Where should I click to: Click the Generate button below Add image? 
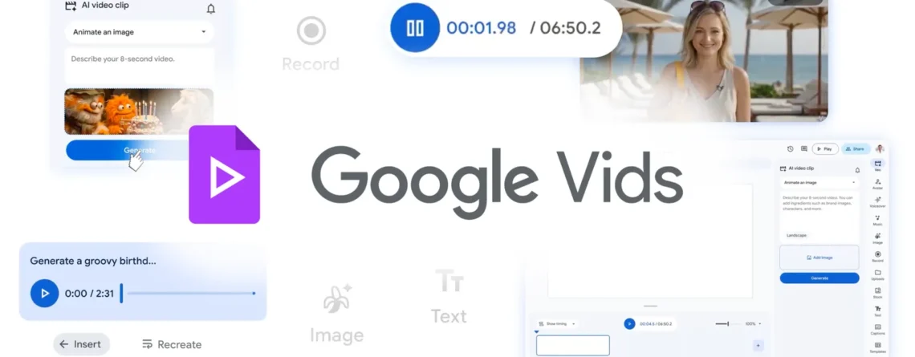tap(819, 278)
